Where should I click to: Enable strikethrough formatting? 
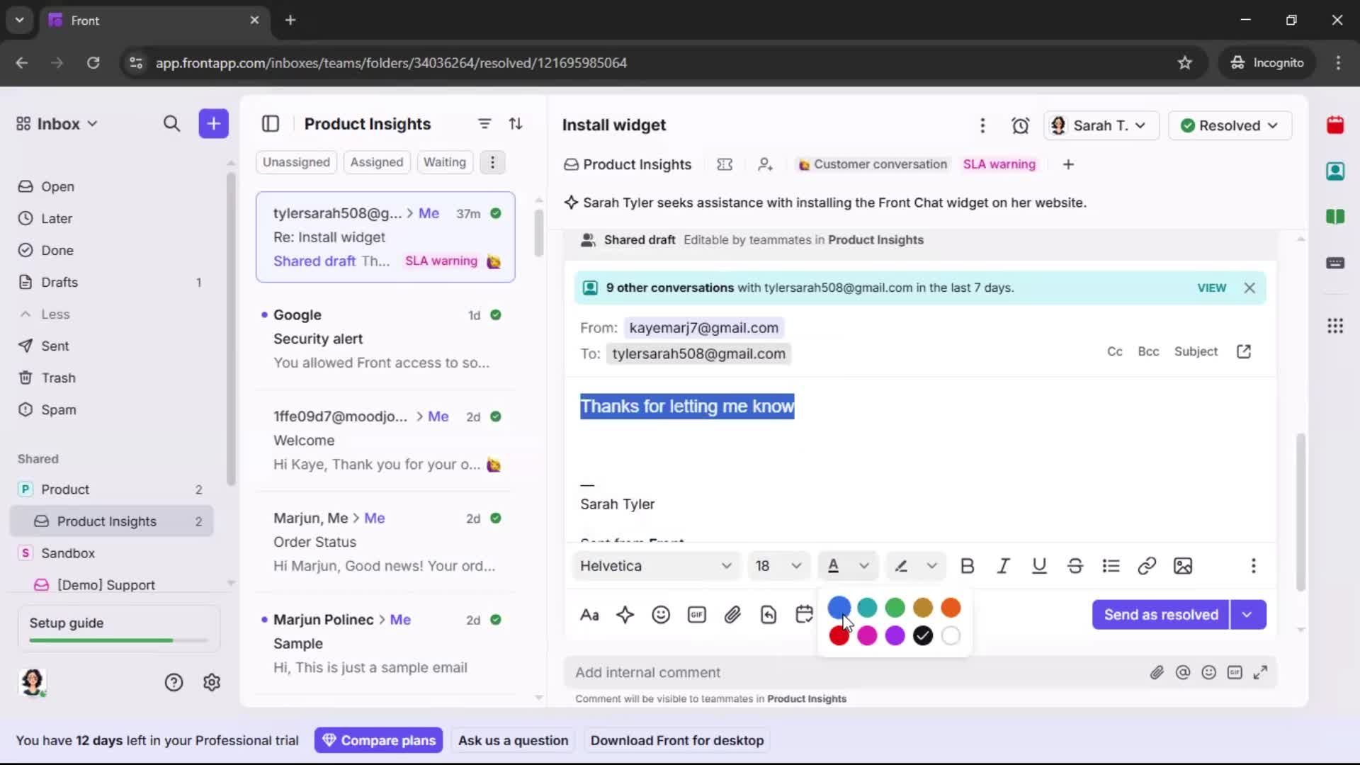(1075, 566)
